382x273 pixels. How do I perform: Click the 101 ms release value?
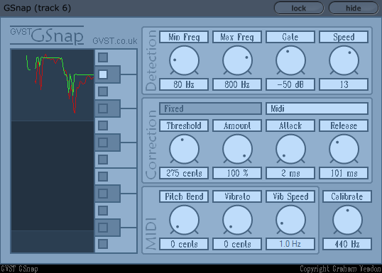tap(344, 173)
